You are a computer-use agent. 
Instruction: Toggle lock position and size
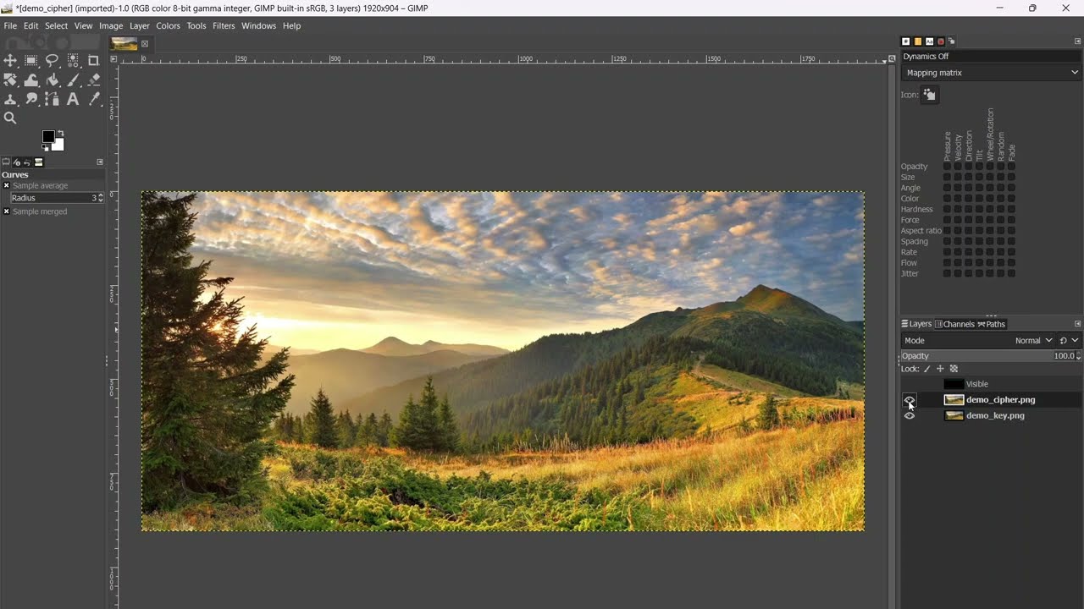coord(940,369)
